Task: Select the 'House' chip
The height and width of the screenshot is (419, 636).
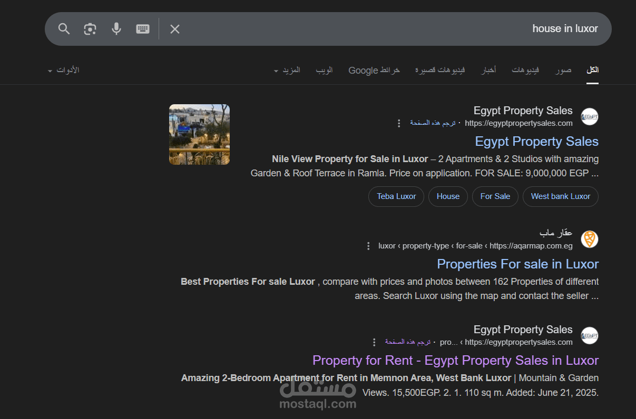Action: [448, 196]
